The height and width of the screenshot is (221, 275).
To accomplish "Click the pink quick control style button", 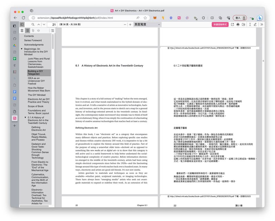I will pos(220,25).
